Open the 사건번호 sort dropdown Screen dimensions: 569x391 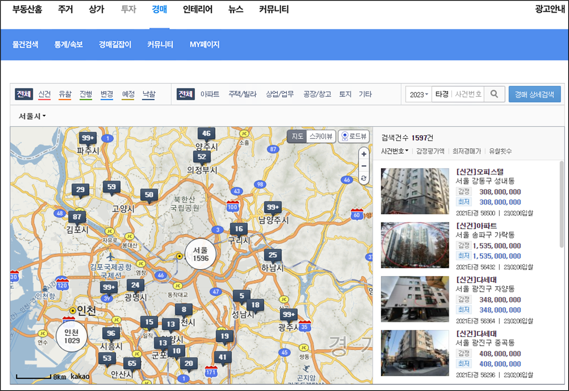[x=394, y=151]
